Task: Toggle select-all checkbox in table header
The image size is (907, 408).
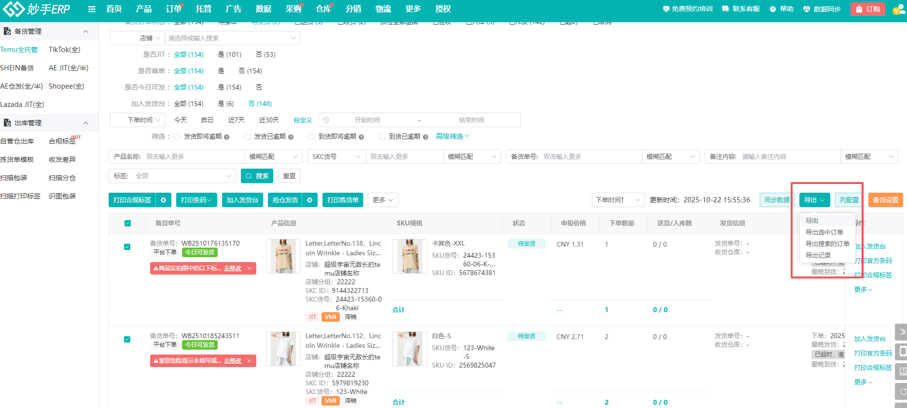Action: click(x=127, y=223)
